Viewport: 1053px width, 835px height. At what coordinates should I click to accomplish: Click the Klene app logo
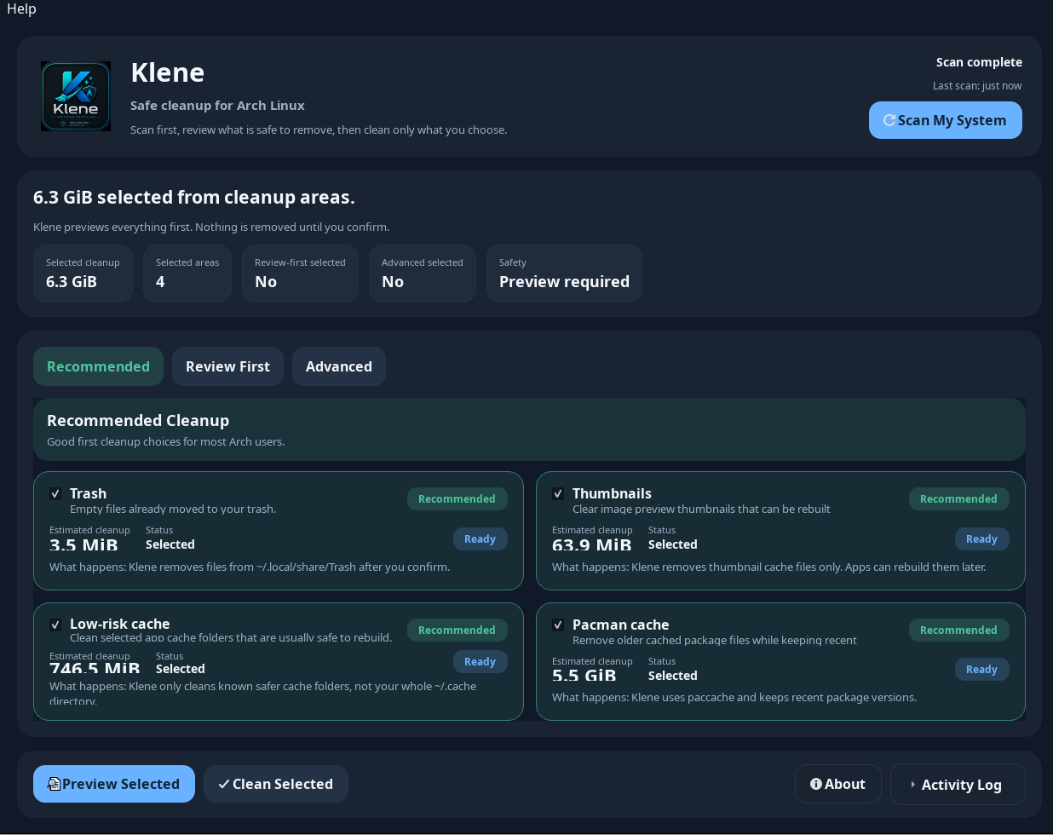point(76,96)
